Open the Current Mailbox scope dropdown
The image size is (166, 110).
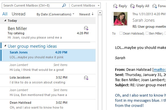click(x=98, y=5)
